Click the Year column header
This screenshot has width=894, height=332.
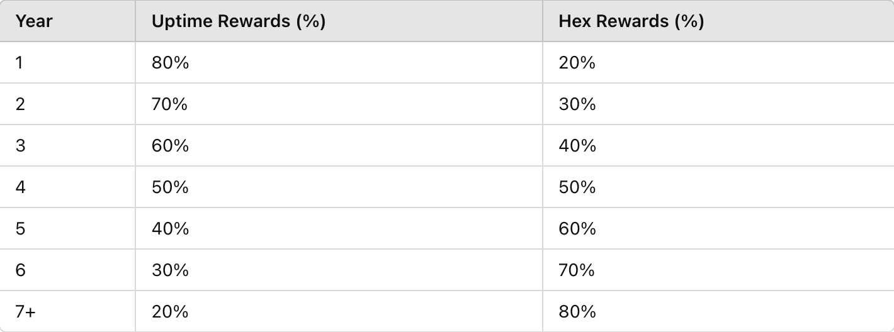pyautogui.click(x=34, y=21)
